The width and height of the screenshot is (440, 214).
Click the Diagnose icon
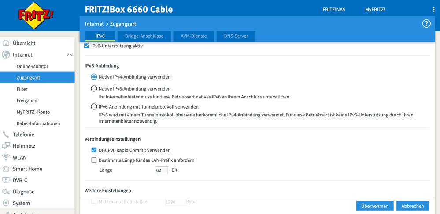(x=6, y=192)
